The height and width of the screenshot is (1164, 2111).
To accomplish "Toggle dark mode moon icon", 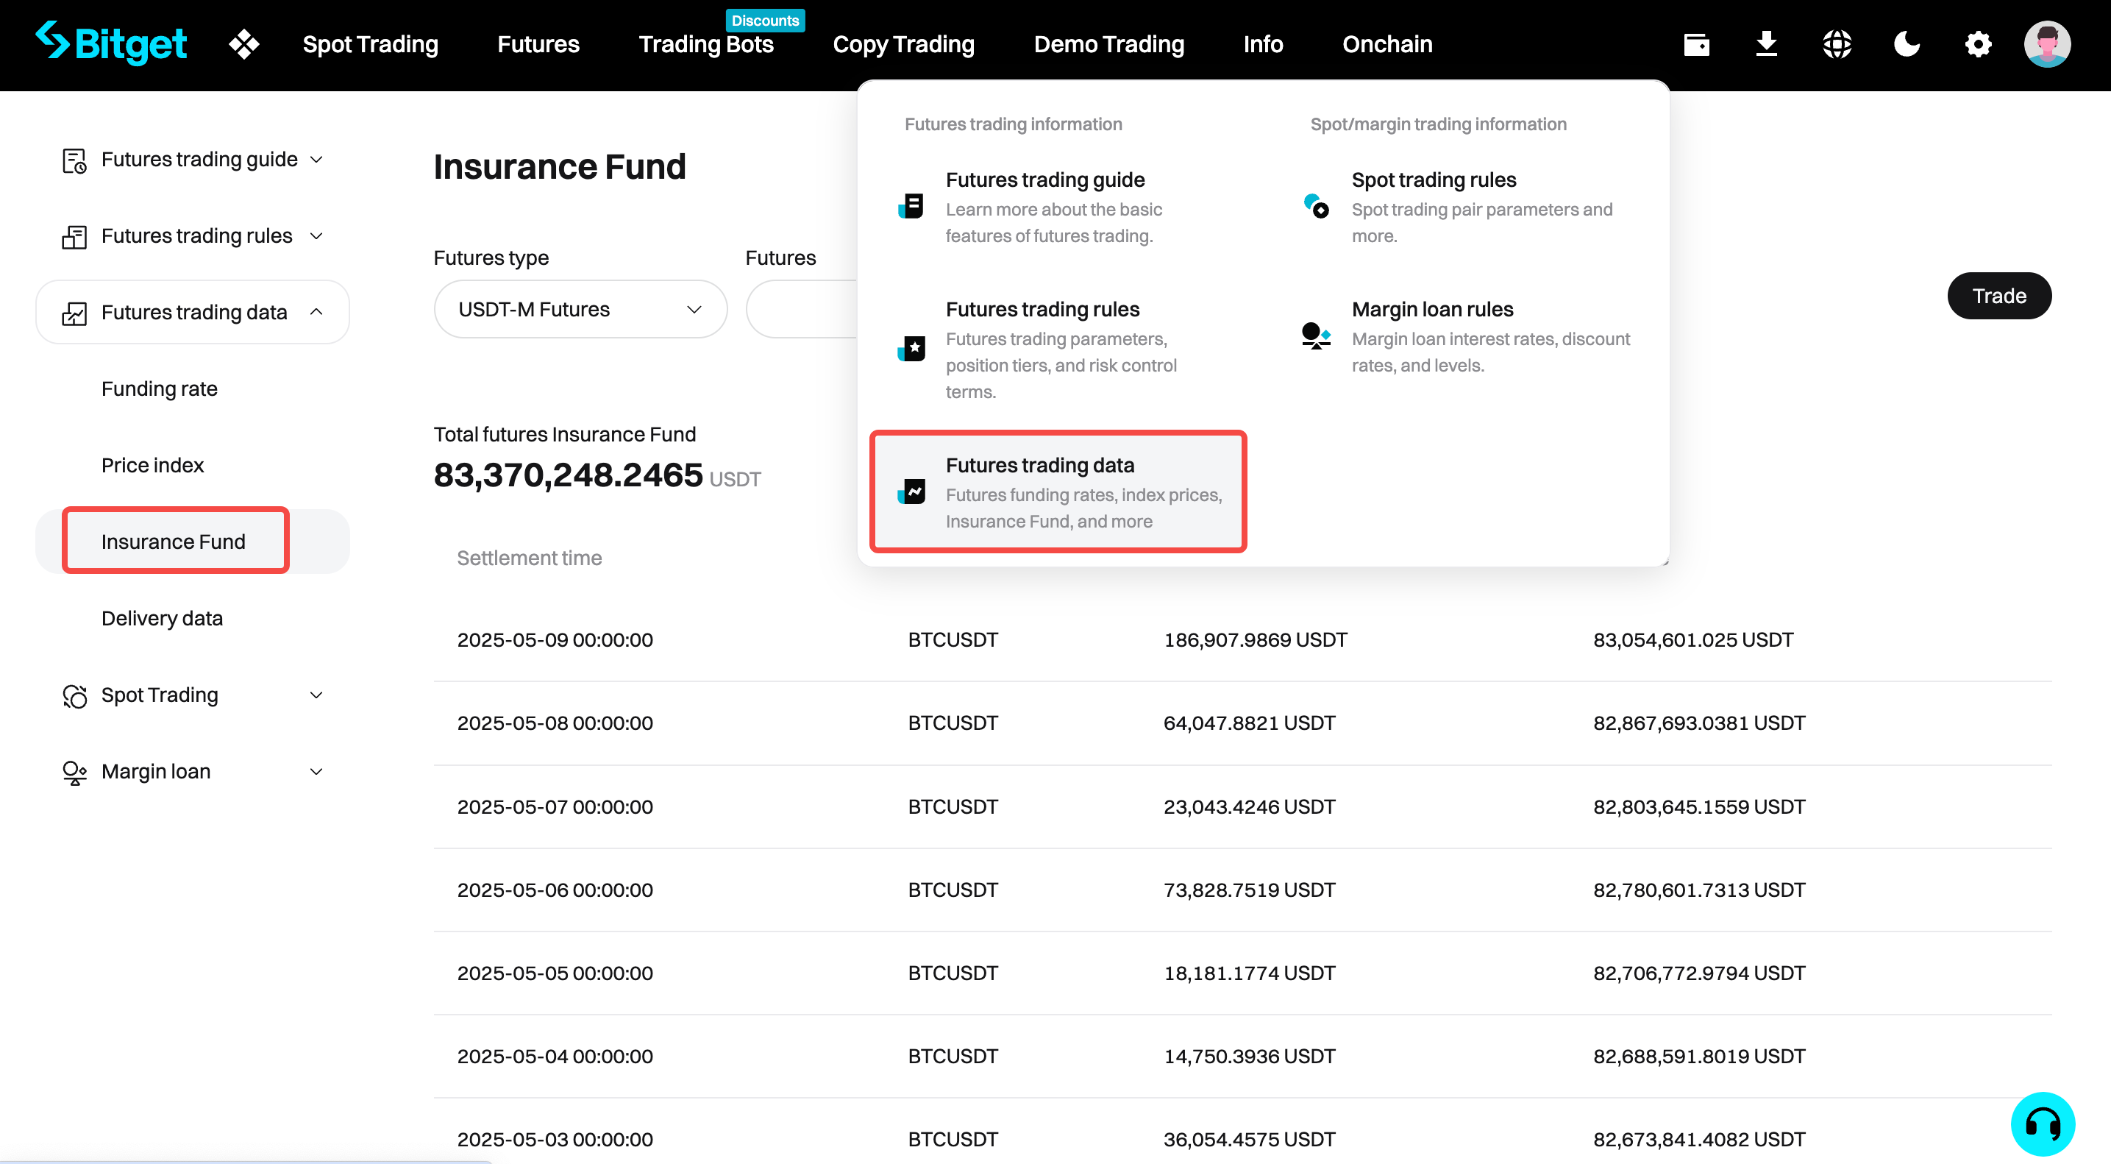I will (1907, 43).
